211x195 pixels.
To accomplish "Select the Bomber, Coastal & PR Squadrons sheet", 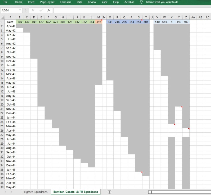I will point(76,192).
